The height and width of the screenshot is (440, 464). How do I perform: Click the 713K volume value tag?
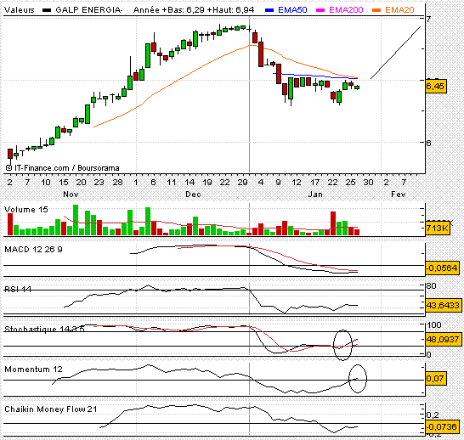pos(438,228)
